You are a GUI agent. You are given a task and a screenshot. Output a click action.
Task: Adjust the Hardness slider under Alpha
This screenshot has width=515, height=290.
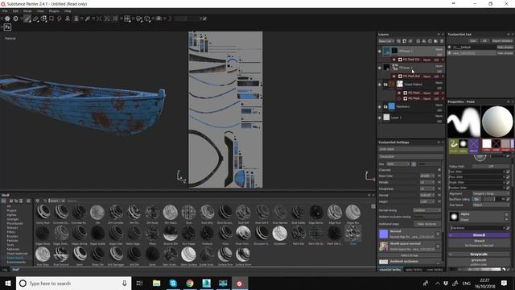477,227
